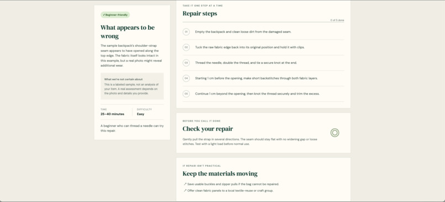The width and height of the screenshot is (445, 202).
Task: Click the '0 of 5 done' counter
Action: pos(337,20)
